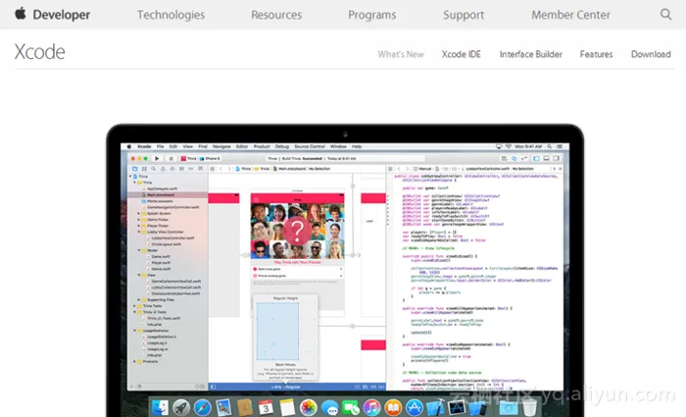Click the Stop button in Xcode toolbar
Screen dimensions: 686x417
171,159
